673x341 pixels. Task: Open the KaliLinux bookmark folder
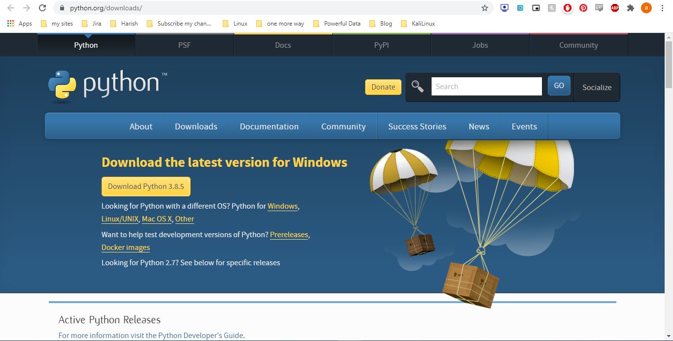click(x=418, y=23)
